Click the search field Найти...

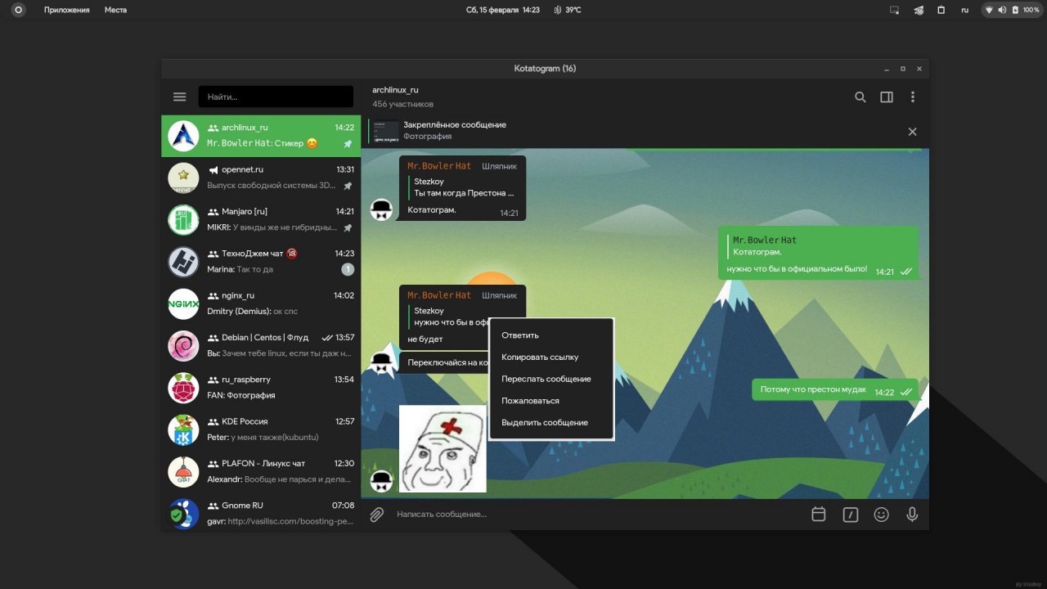point(276,97)
